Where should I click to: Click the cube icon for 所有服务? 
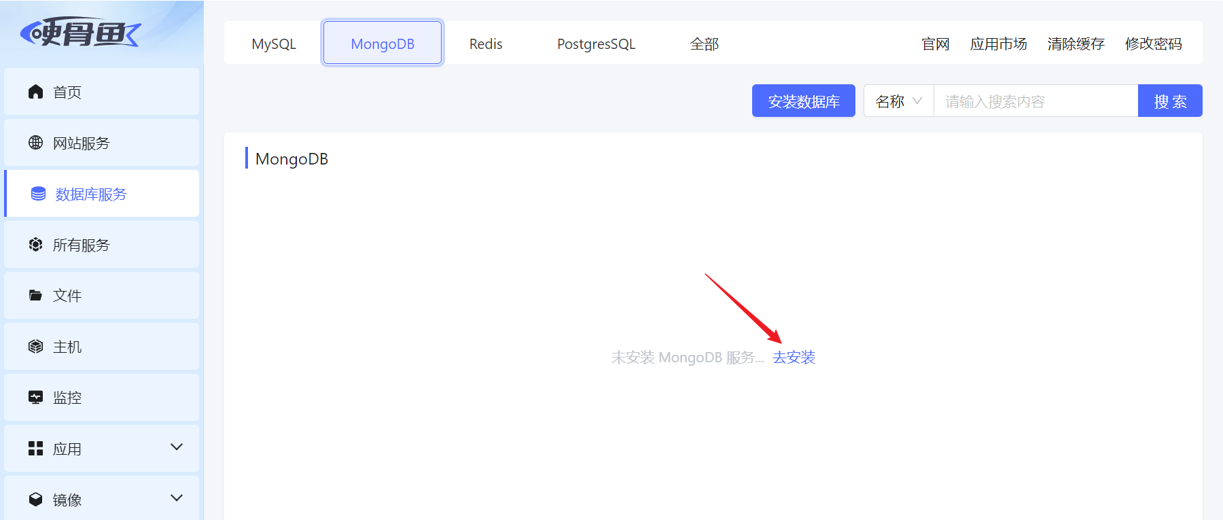click(36, 245)
